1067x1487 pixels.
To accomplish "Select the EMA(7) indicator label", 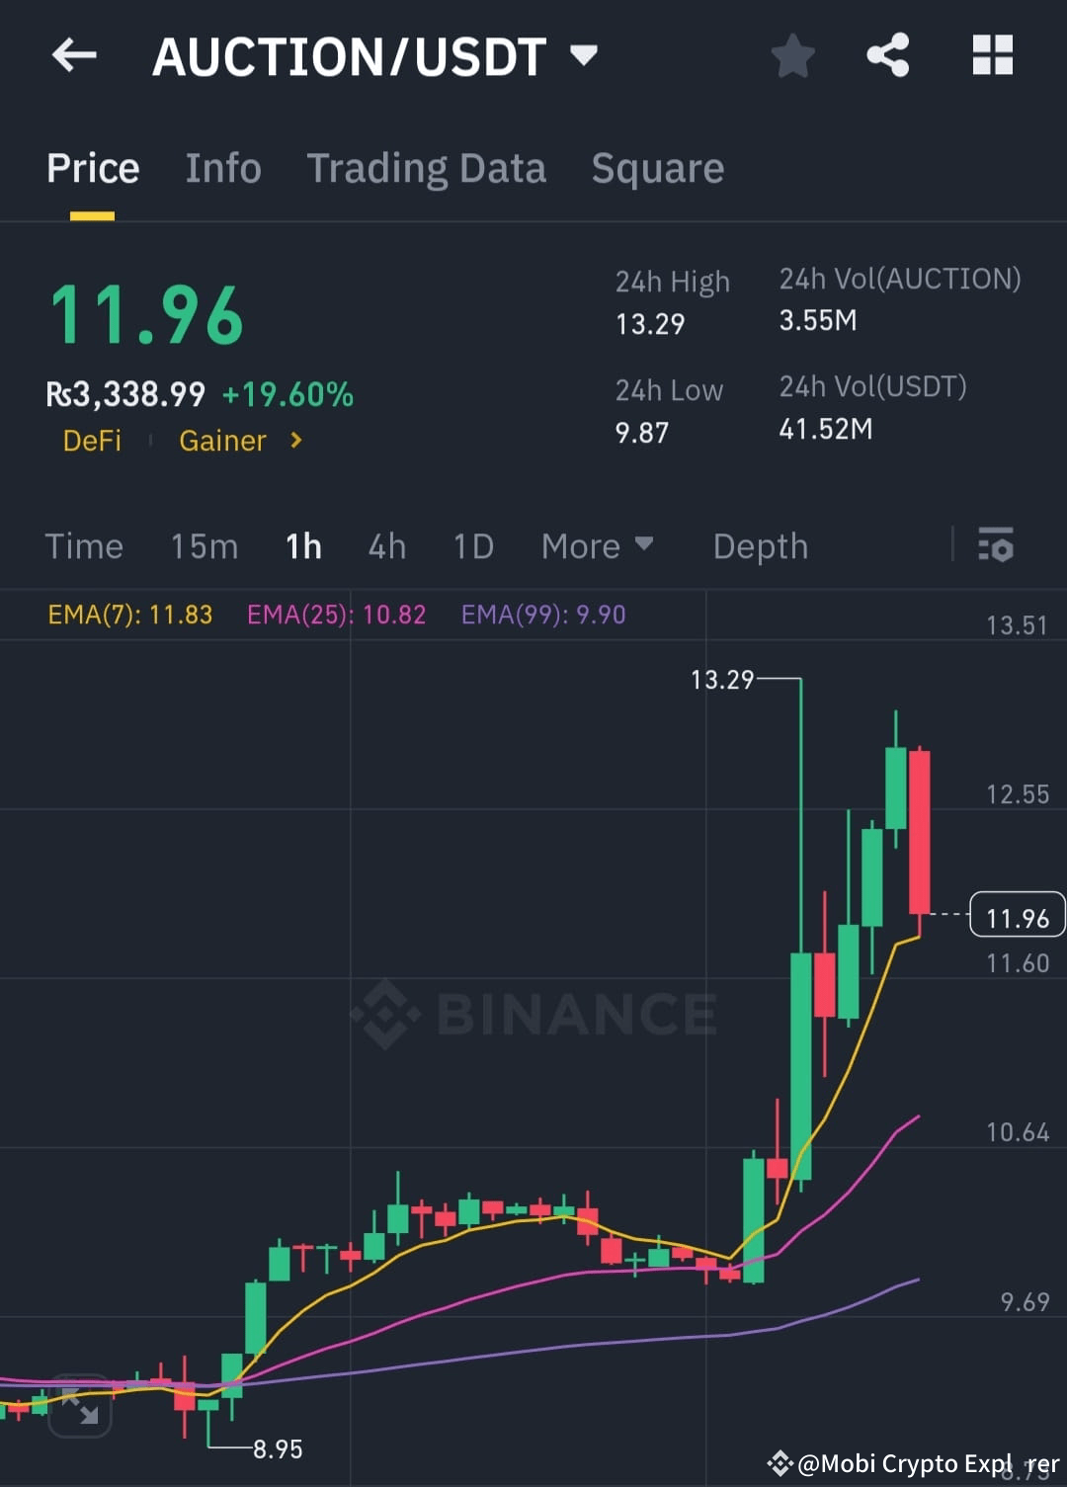I will click(x=129, y=614).
